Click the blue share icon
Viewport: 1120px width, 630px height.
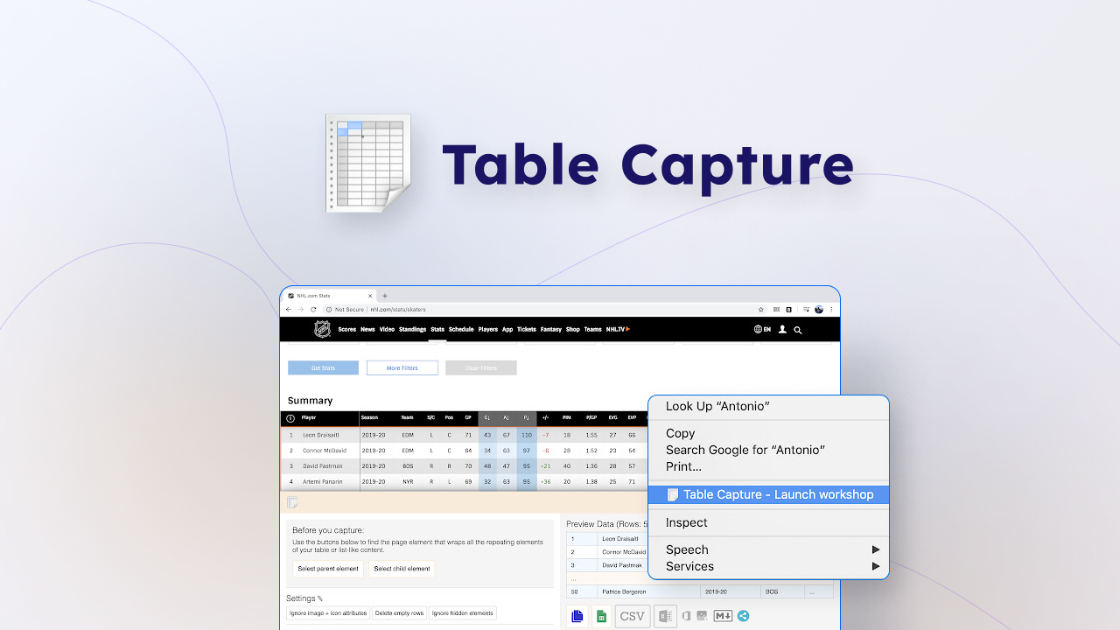743,615
